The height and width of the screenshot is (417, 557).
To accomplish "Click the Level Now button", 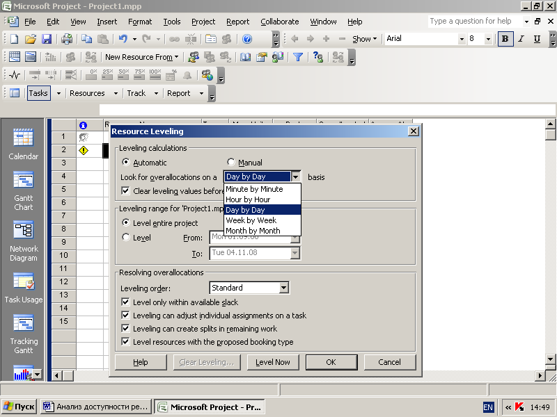I will [273, 362].
